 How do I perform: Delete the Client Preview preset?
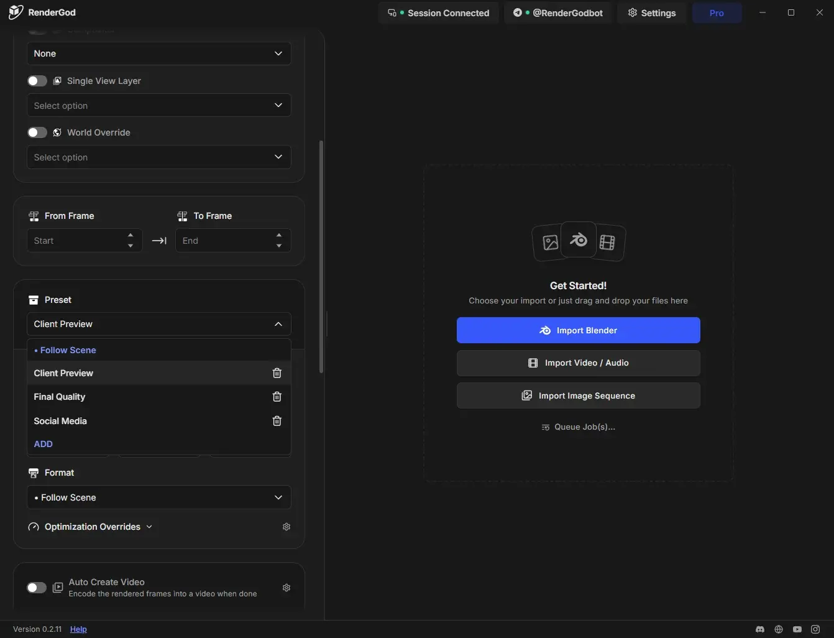[x=277, y=373]
